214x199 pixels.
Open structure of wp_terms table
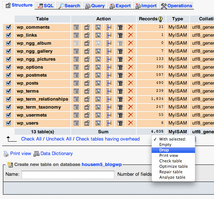pos(87,91)
